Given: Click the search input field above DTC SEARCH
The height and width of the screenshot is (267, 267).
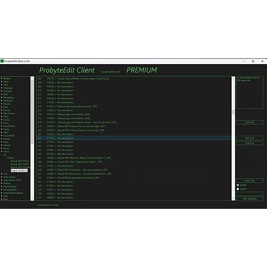Looking at the screenshot, I should click(249, 194).
